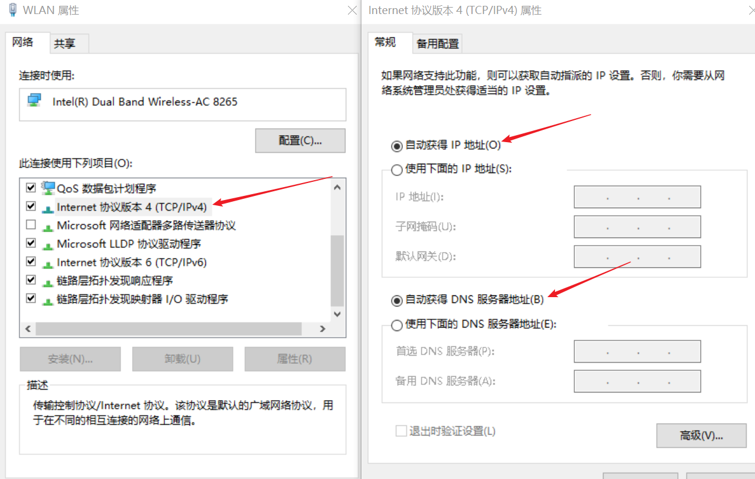
Task: Uncheck the QoS 数据包计划程序 checkbox
Action: 30,187
